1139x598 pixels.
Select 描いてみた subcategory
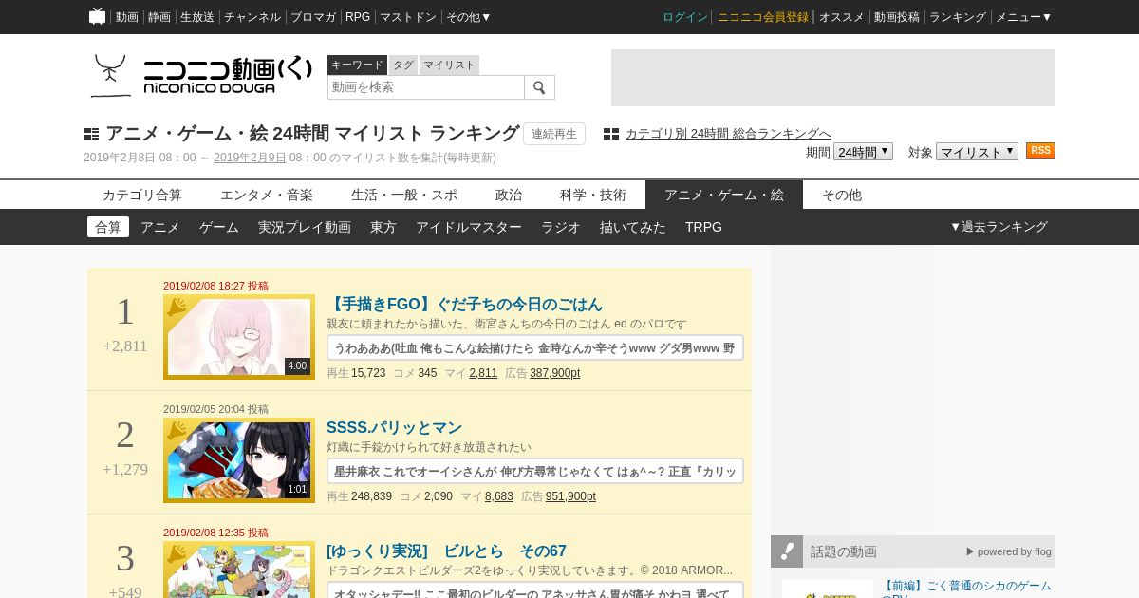(x=633, y=227)
